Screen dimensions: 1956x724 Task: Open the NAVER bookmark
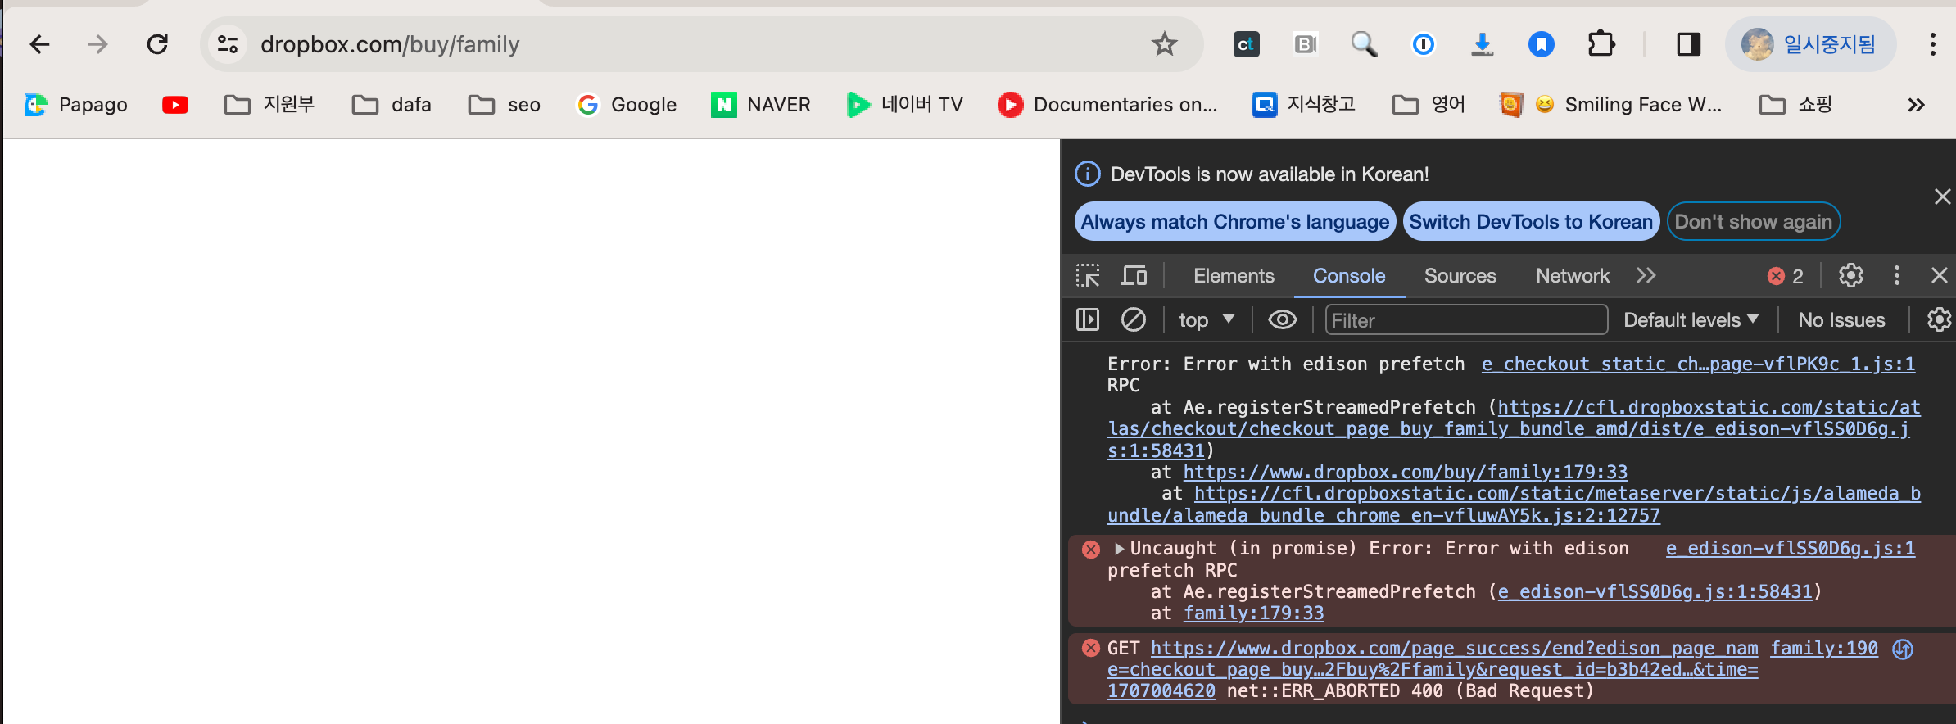[761, 105]
